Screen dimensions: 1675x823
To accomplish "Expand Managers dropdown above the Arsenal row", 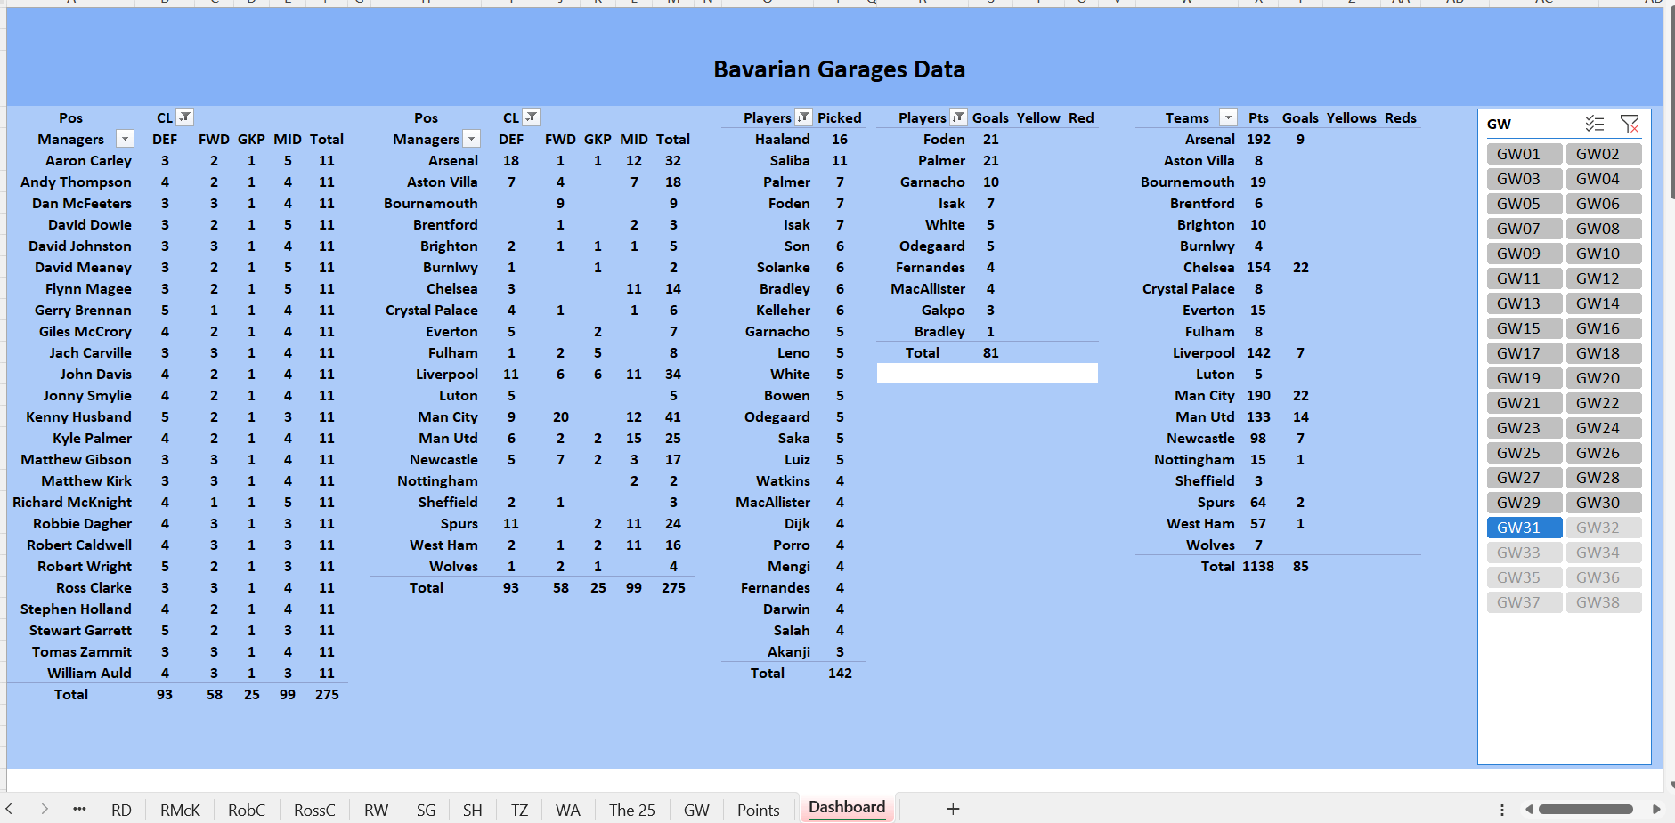I will point(471,139).
